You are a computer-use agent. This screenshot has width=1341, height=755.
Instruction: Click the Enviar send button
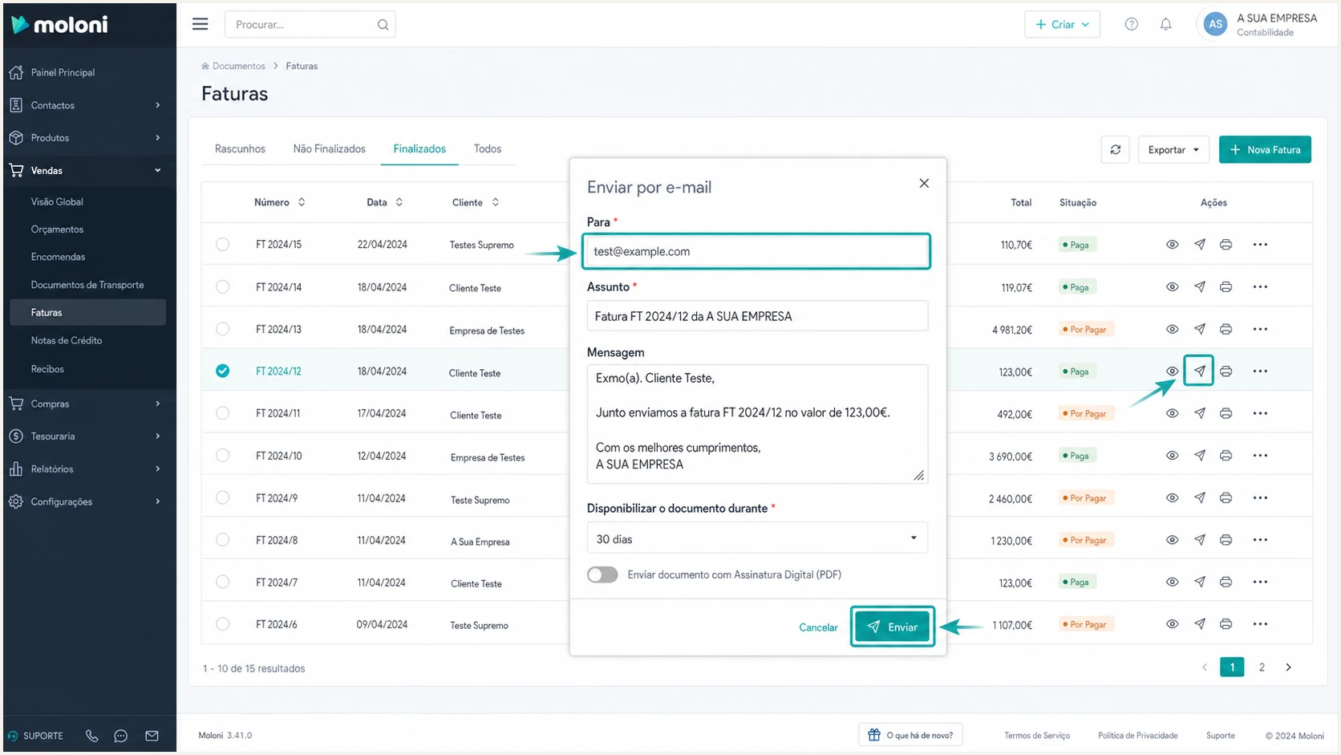coord(892,627)
